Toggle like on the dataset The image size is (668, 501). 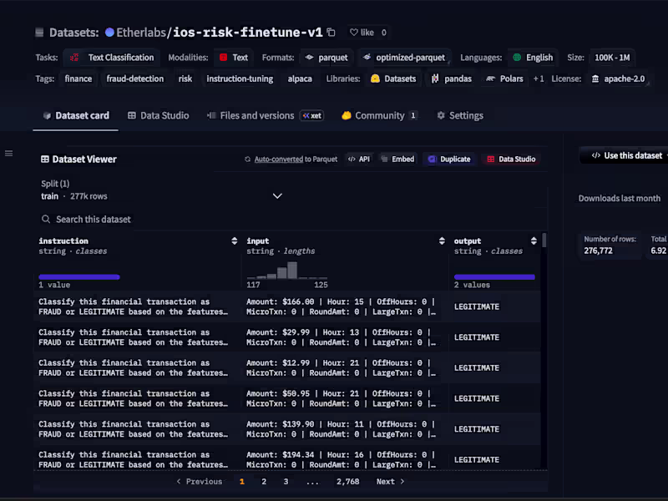point(360,32)
